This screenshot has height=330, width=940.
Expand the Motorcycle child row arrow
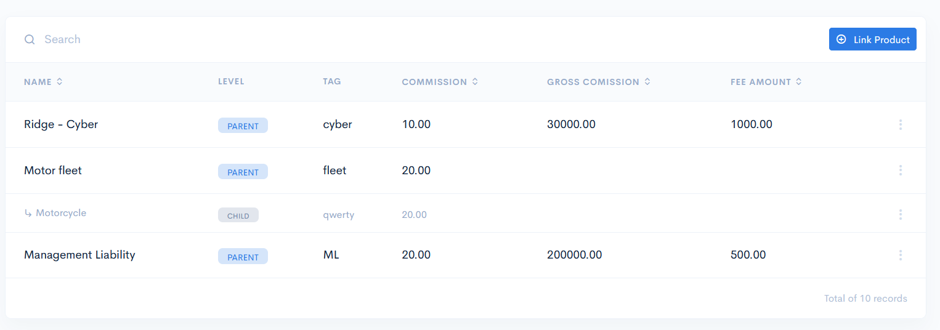[x=28, y=214]
